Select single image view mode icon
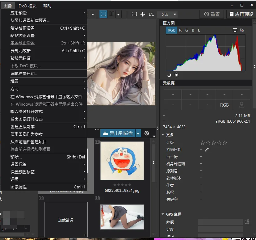256x240 pixels. coord(103,14)
